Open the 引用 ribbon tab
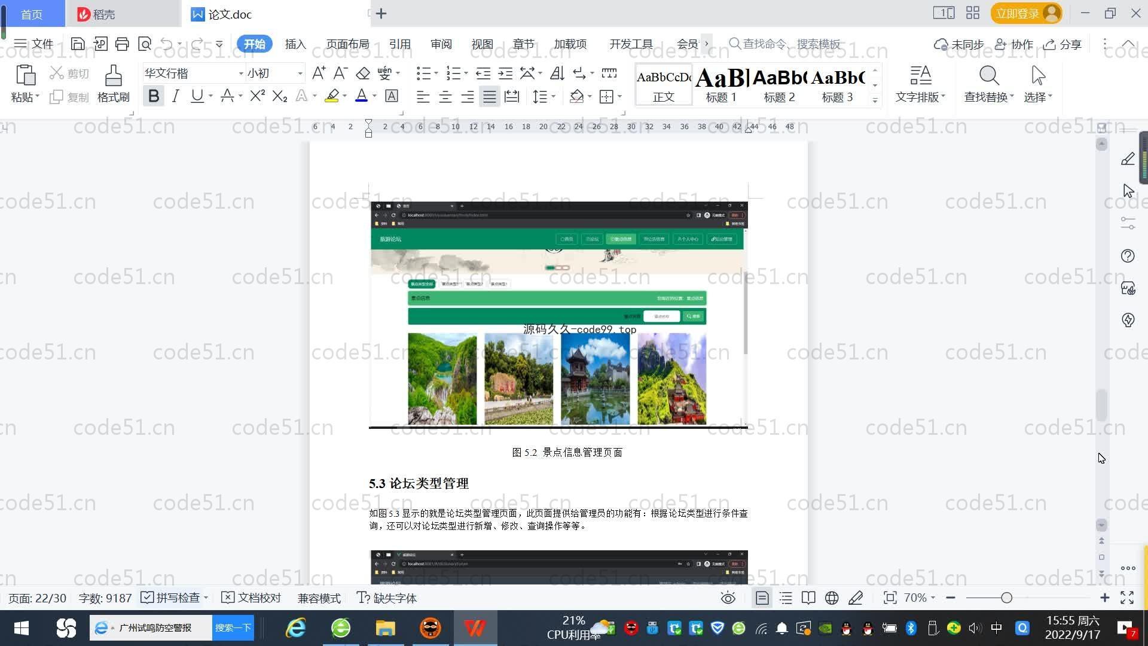The image size is (1148, 646). click(x=399, y=44)
